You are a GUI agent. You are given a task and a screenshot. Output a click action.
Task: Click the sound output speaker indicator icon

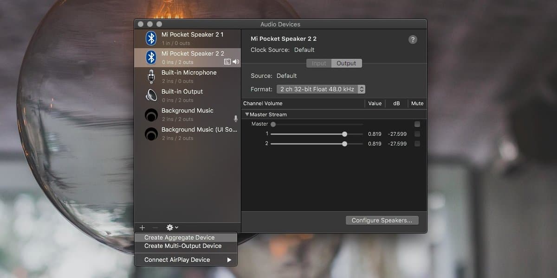[x=236, y=62]
